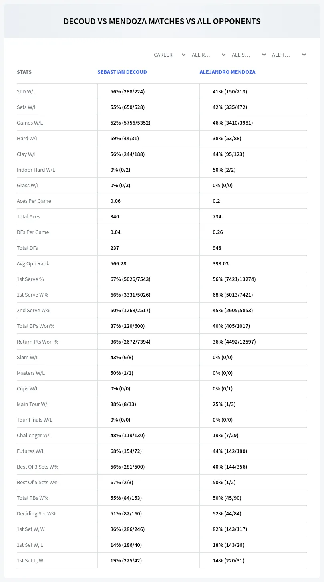This screenshot has width=324, height=582.
Task: Select the Challenger W/L row label
Action: (x=34, y=435)
